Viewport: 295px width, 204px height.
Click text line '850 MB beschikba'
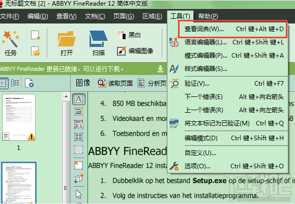click(x=139, y=104)
